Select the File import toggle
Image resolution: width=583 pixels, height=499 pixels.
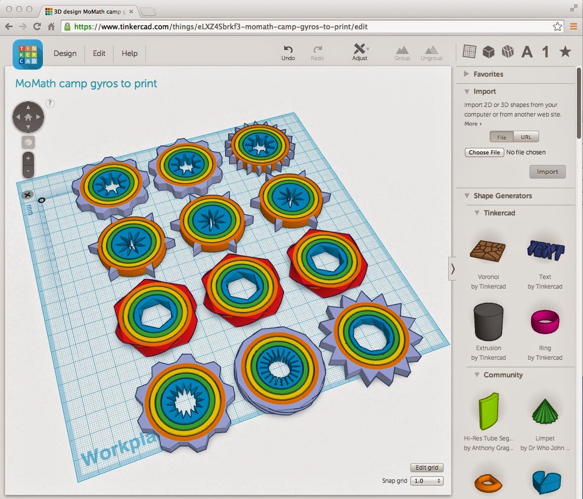pyautogui.click(x=502, y=137)
